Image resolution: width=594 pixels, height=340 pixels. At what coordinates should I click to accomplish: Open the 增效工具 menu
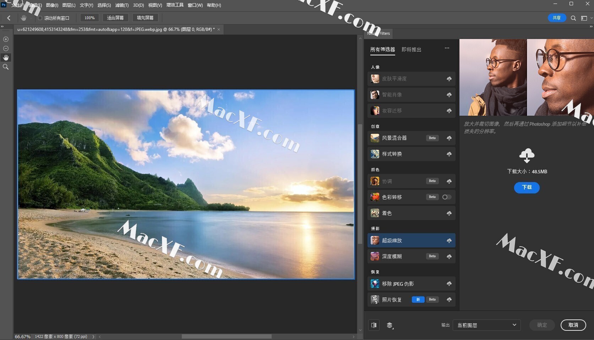(x=175, y=5)
